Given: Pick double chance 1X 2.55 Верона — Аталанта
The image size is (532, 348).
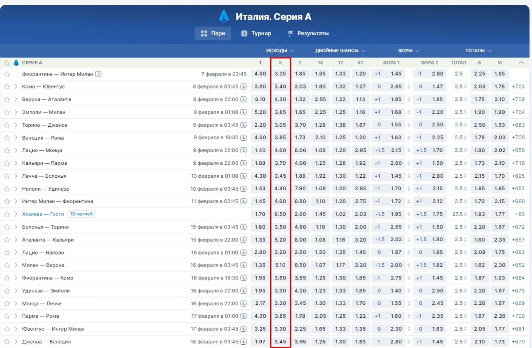Looking at the screenshot, I should pyautogui.click(x=320, y=99).
